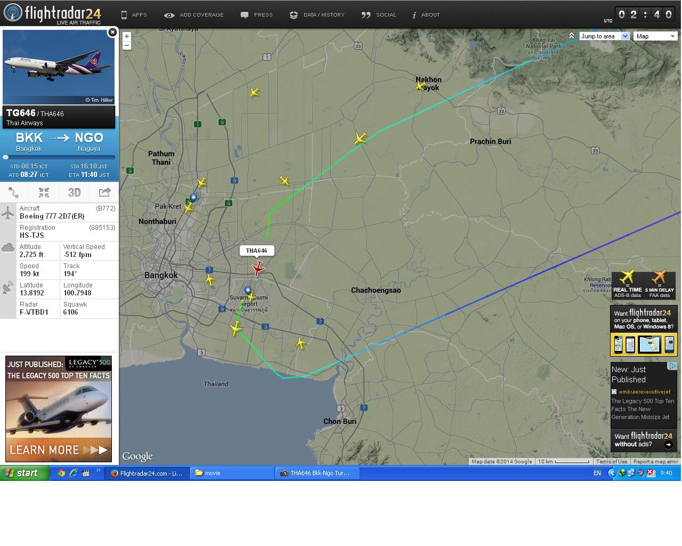Switch to Flightradar24.com Firefox taskbar button
The height and width of the screenshot is (546, 682).
pyautogui.click(x=147, y=473)
